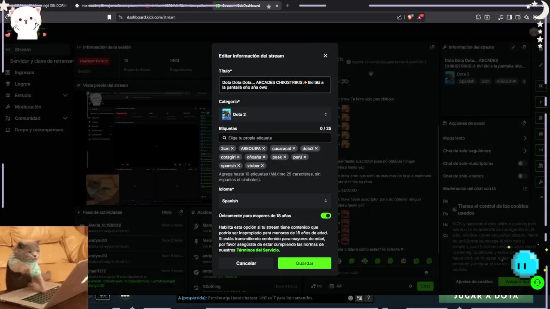
Task: Open the green support headset chat button
Action: click(x=537, y=283)
